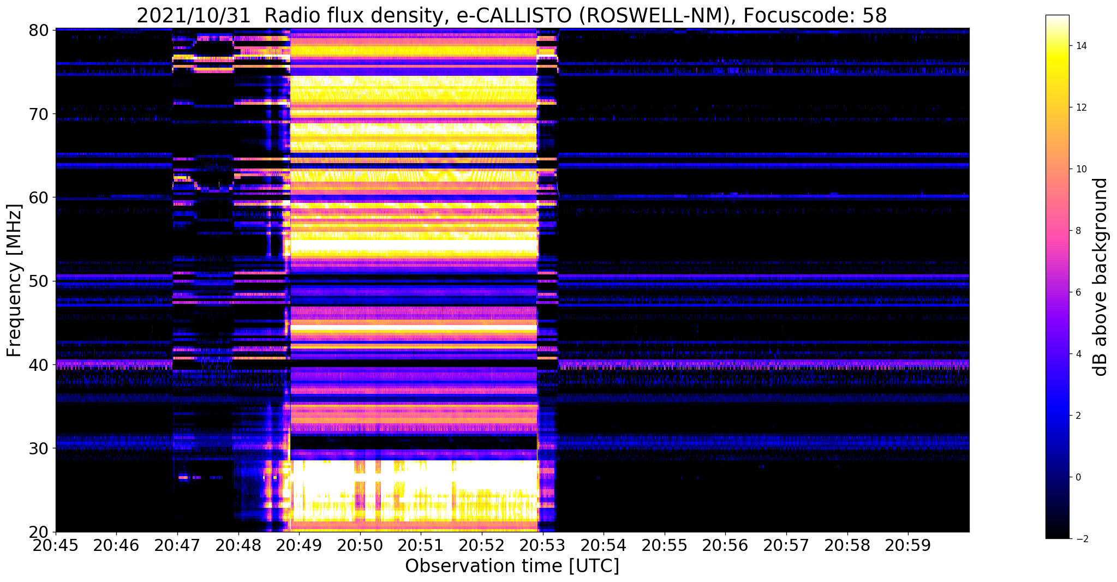Click the colorbar tick label 10
1117x582 pixels.
(x=1080, y=169)
